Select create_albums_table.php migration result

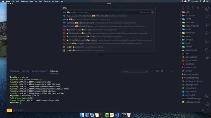click(x=109, y=16)
